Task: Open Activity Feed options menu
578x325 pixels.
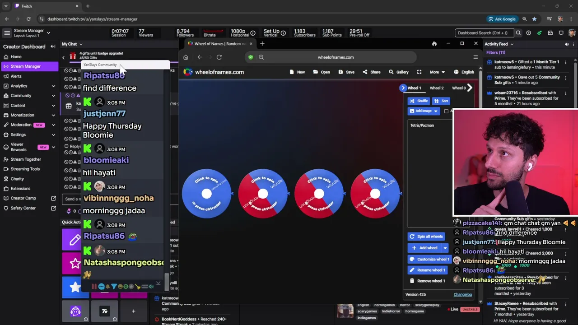Action: click(x=574, y=44)
